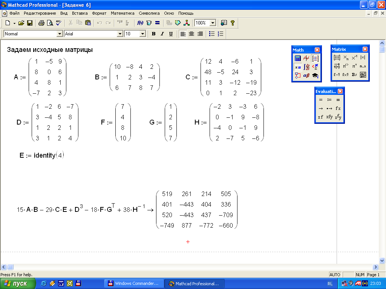Open Help with the question mark icon
The width and height of the screenshot is (386, 289).
click(232, 23)
